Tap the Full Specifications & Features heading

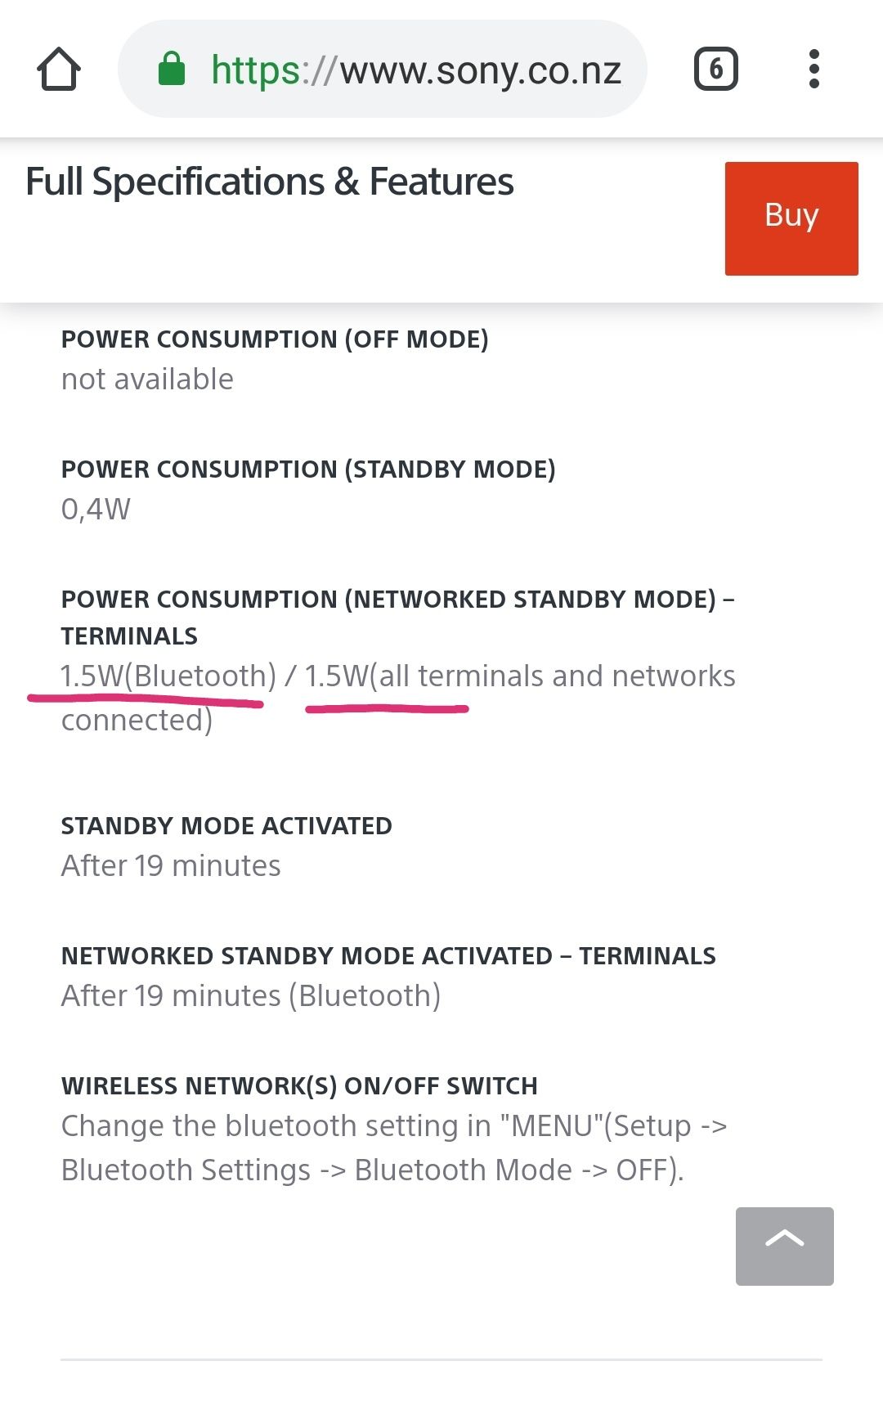[270, 182]
